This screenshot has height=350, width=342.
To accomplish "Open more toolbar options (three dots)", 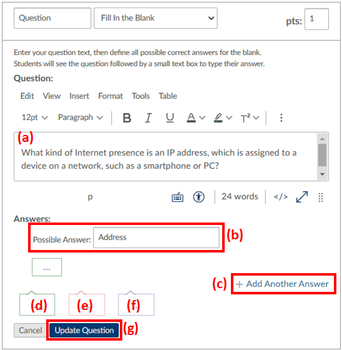I will tap(281, 117).
